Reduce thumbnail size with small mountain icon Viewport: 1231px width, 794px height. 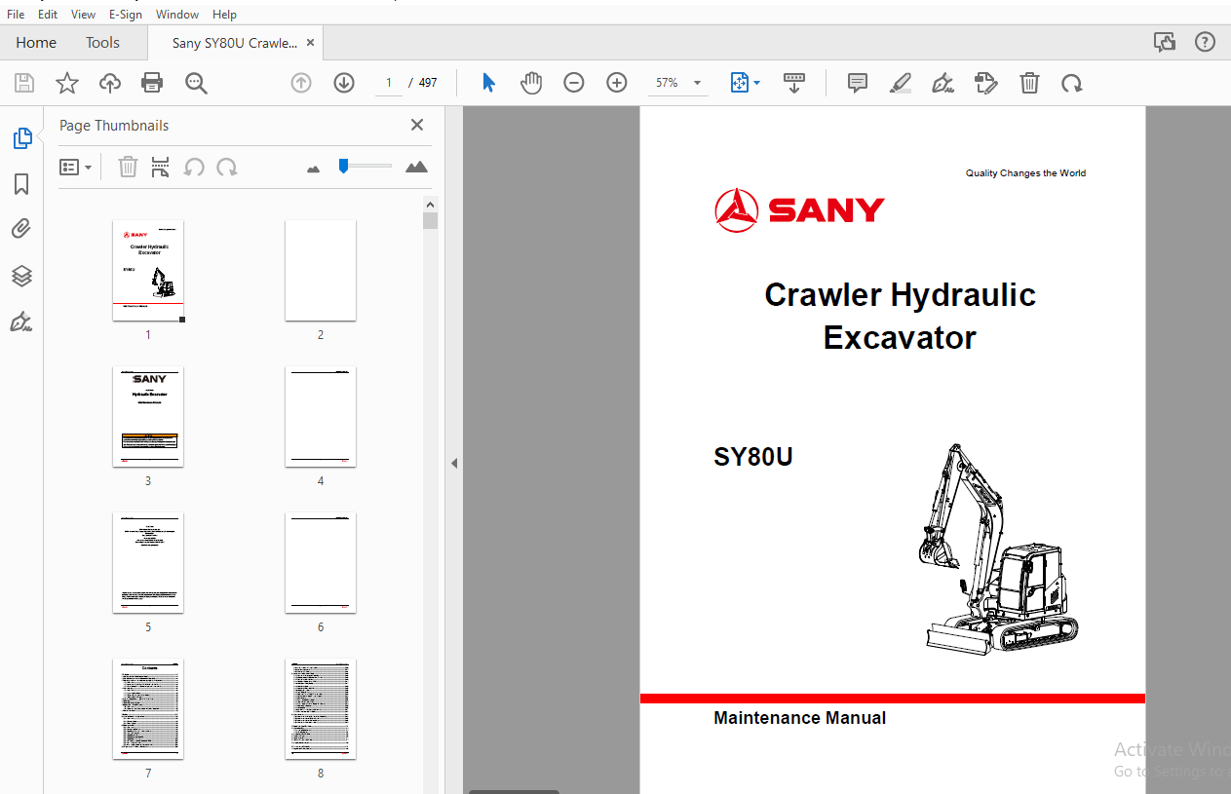coord(313,169)
